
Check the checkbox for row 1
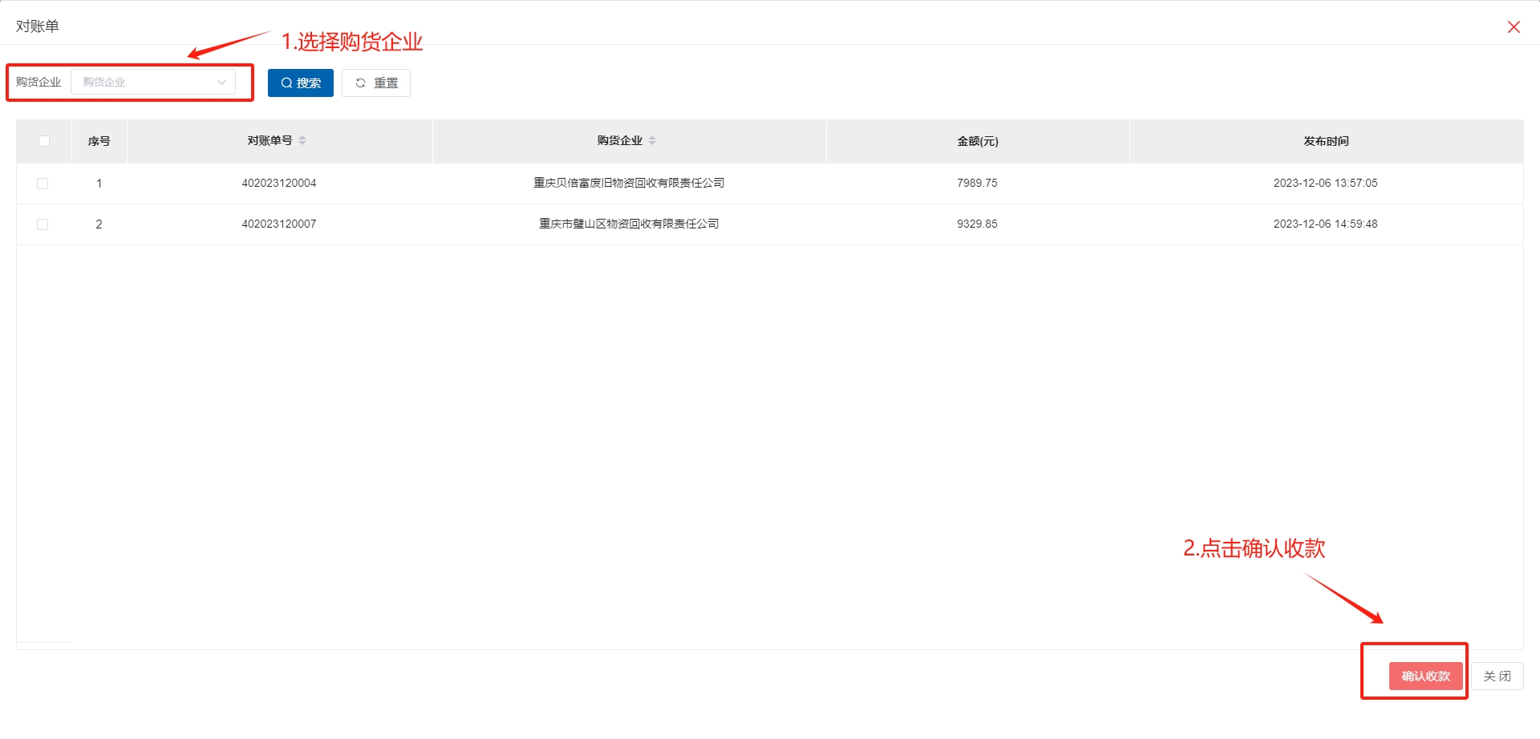point(43,184)
